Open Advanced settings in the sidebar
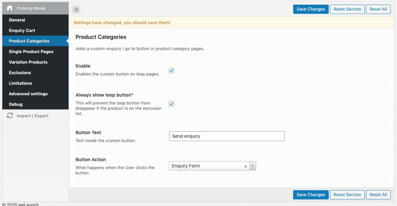Screen dimensions: 397x206 [x=28, y=94]
